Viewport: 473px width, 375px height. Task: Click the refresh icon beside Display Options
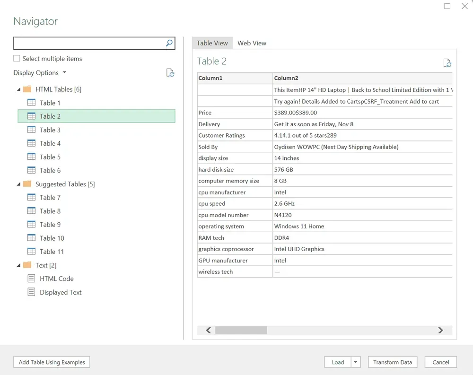coord(170,73)
